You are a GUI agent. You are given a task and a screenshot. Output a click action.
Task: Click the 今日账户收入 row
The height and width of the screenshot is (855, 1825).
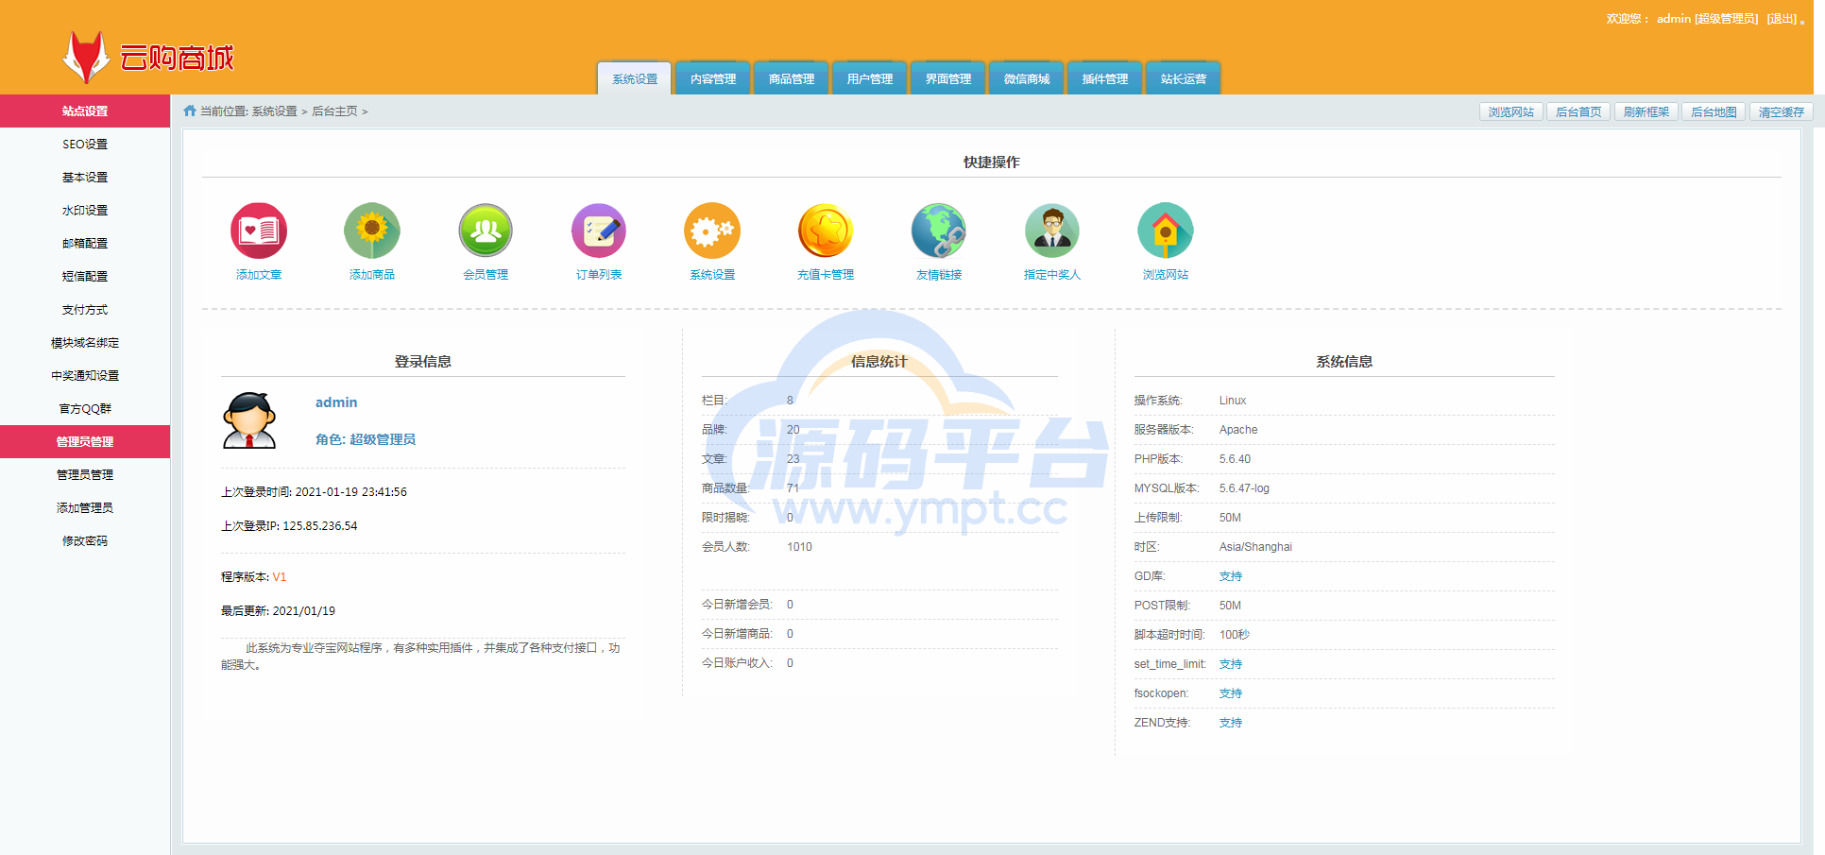point(878,662)
